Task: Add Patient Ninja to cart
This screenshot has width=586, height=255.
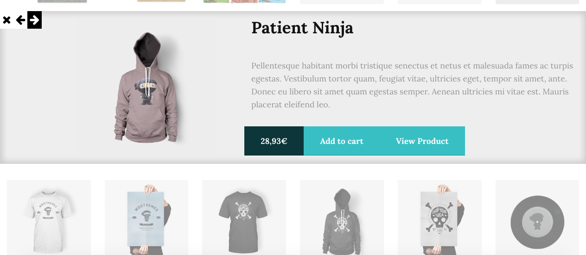Action: click(x=342, y=141)
